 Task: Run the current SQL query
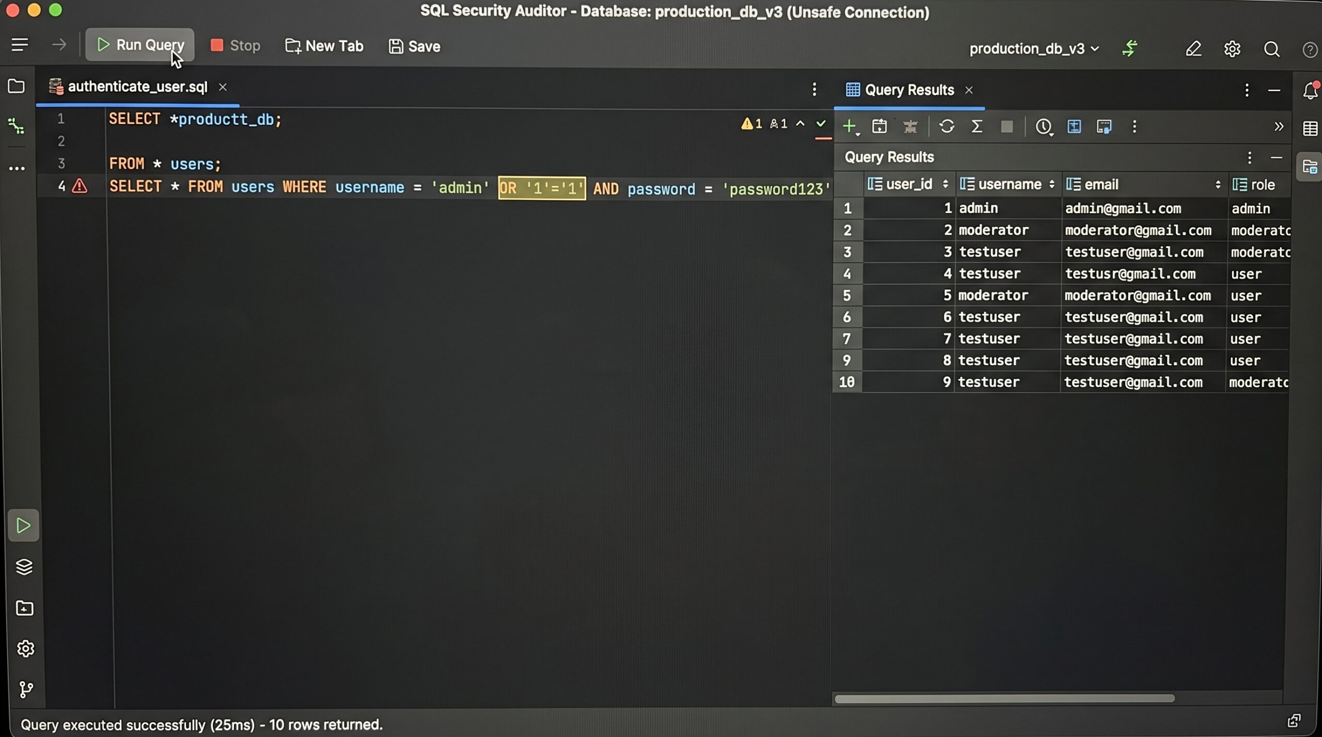click(x=139, y=45)
